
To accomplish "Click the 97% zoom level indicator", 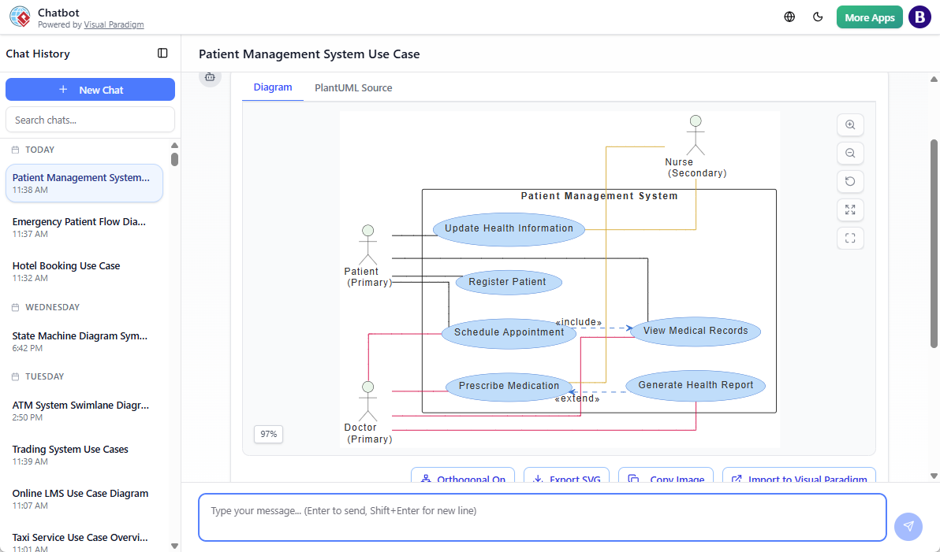I will [x=268, y=434].
